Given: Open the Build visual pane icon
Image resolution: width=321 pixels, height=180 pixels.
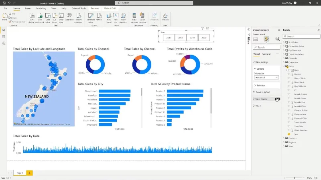Looking at the screenshot, I should click(x=256, y=39).
